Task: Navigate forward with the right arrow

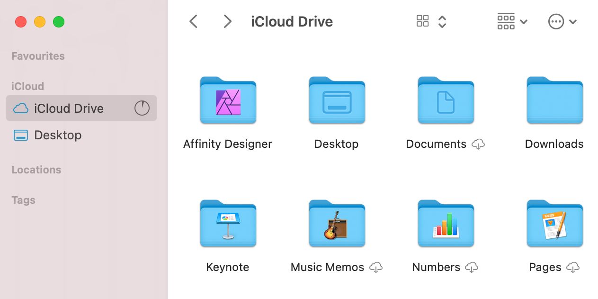Action: tap(227, 21)
